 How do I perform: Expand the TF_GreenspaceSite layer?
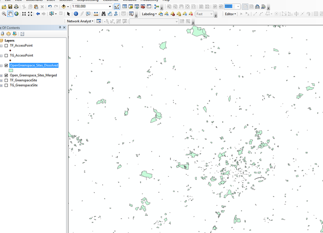point(1,80)
